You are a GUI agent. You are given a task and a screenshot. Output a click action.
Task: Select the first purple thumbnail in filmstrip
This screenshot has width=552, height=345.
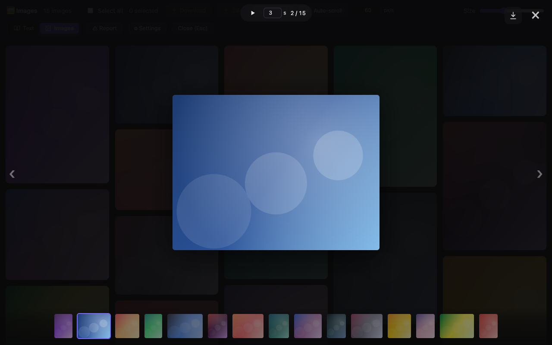click(63, 326)
